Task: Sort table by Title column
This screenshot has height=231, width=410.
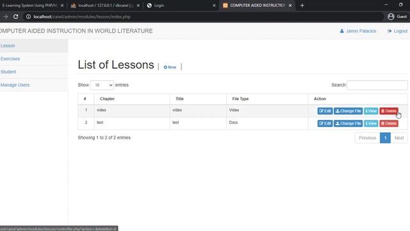Action: (x=198, y=99)
